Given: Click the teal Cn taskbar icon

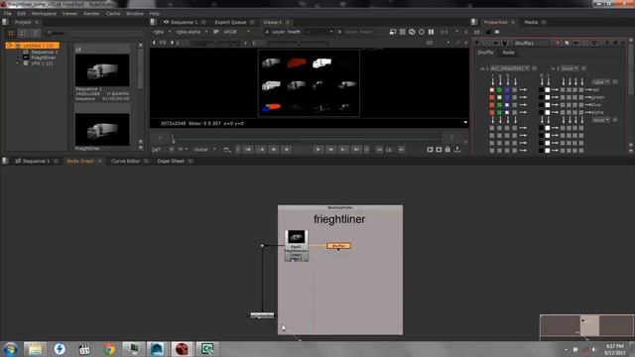Looking at the screenshot, I should click(x=207, y=349).
